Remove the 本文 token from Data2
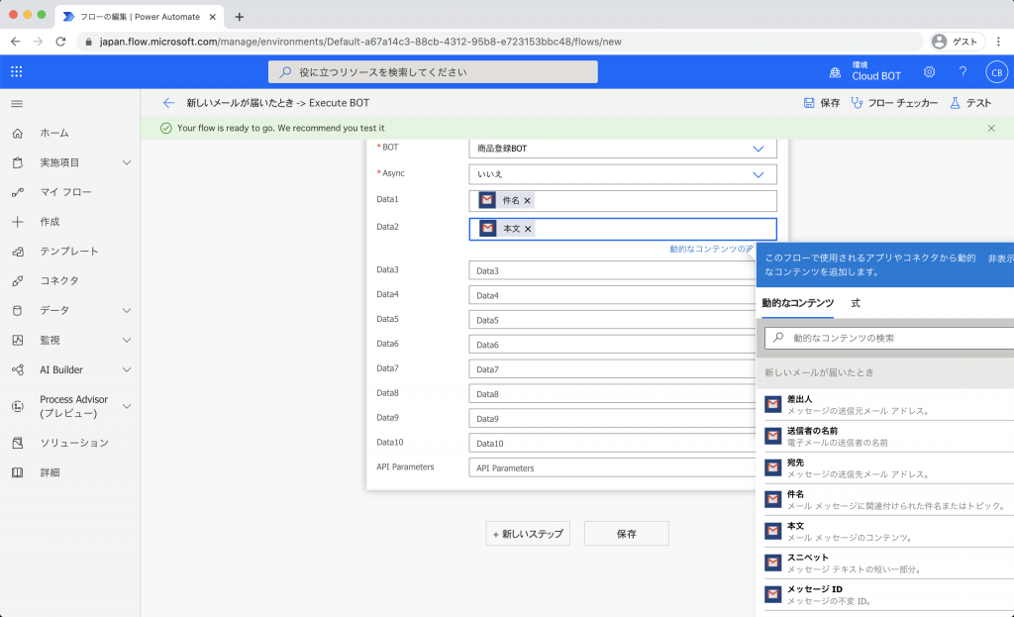The height and width of the screenshot is (617, 1014). coord(529,229)
